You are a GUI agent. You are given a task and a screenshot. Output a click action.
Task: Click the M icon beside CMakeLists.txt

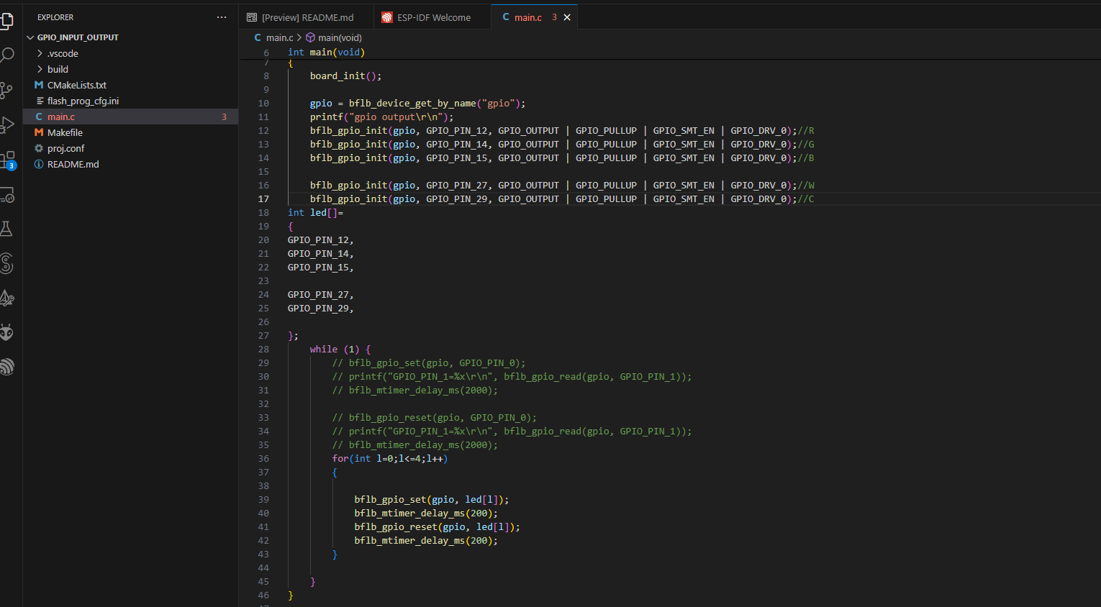coord(39,85)
